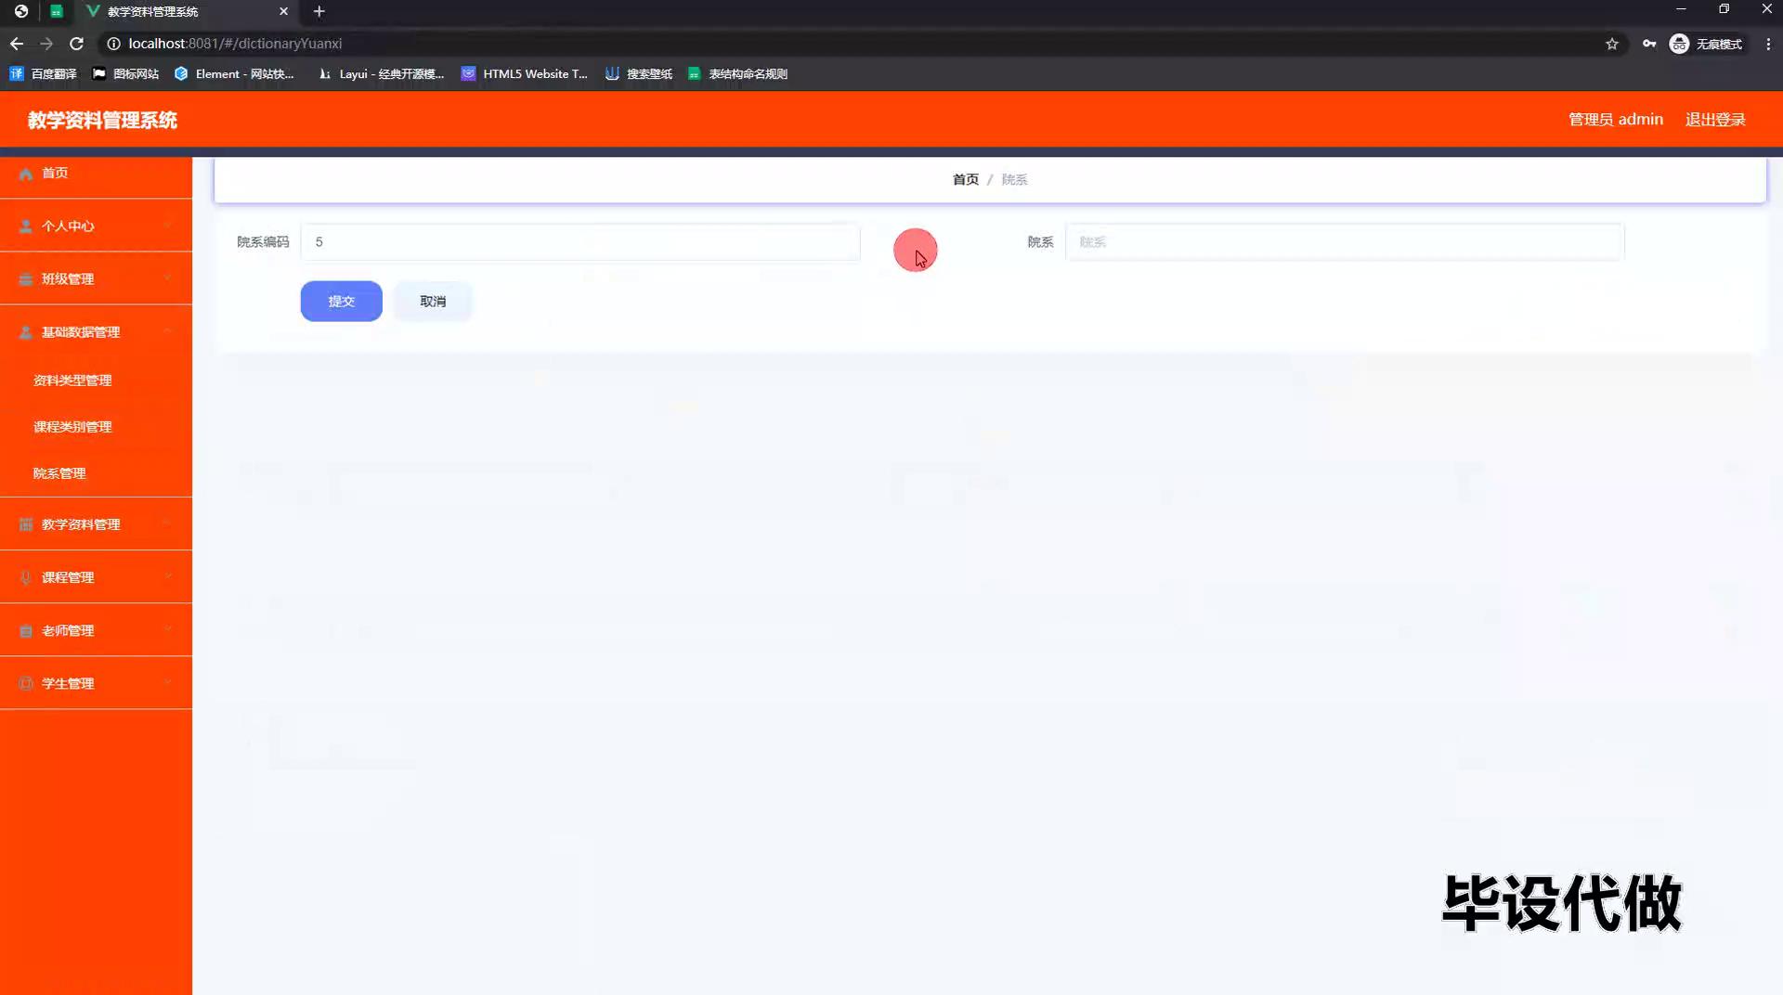The height and width of the screenshot is (995, 1783).
Task: Click the 取消 cancel button
Action: (433, 301)
